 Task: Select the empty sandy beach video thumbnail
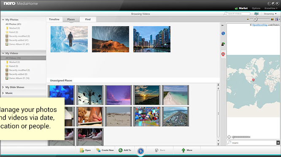pyautogui.click(x=119, y=116)
